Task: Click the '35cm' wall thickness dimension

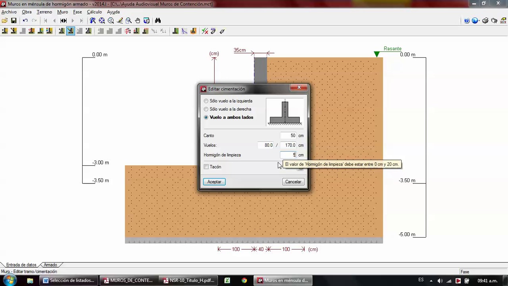Action: coord(240,50)
